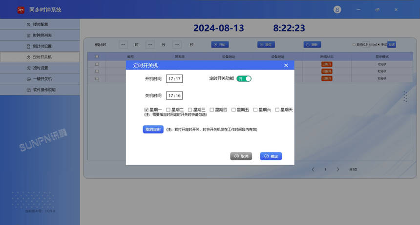Viewport: 420px width, 225px height.
Task: Click the countdown 复位 button
Action: (x=266, y=45)
